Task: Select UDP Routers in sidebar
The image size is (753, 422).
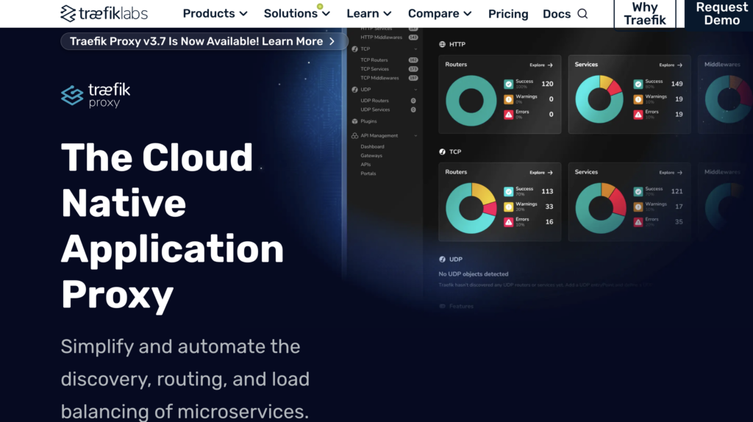Action: coord(374,101)
